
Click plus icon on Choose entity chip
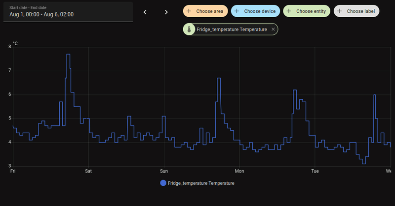pyautogui.click(x=289, y=11)
